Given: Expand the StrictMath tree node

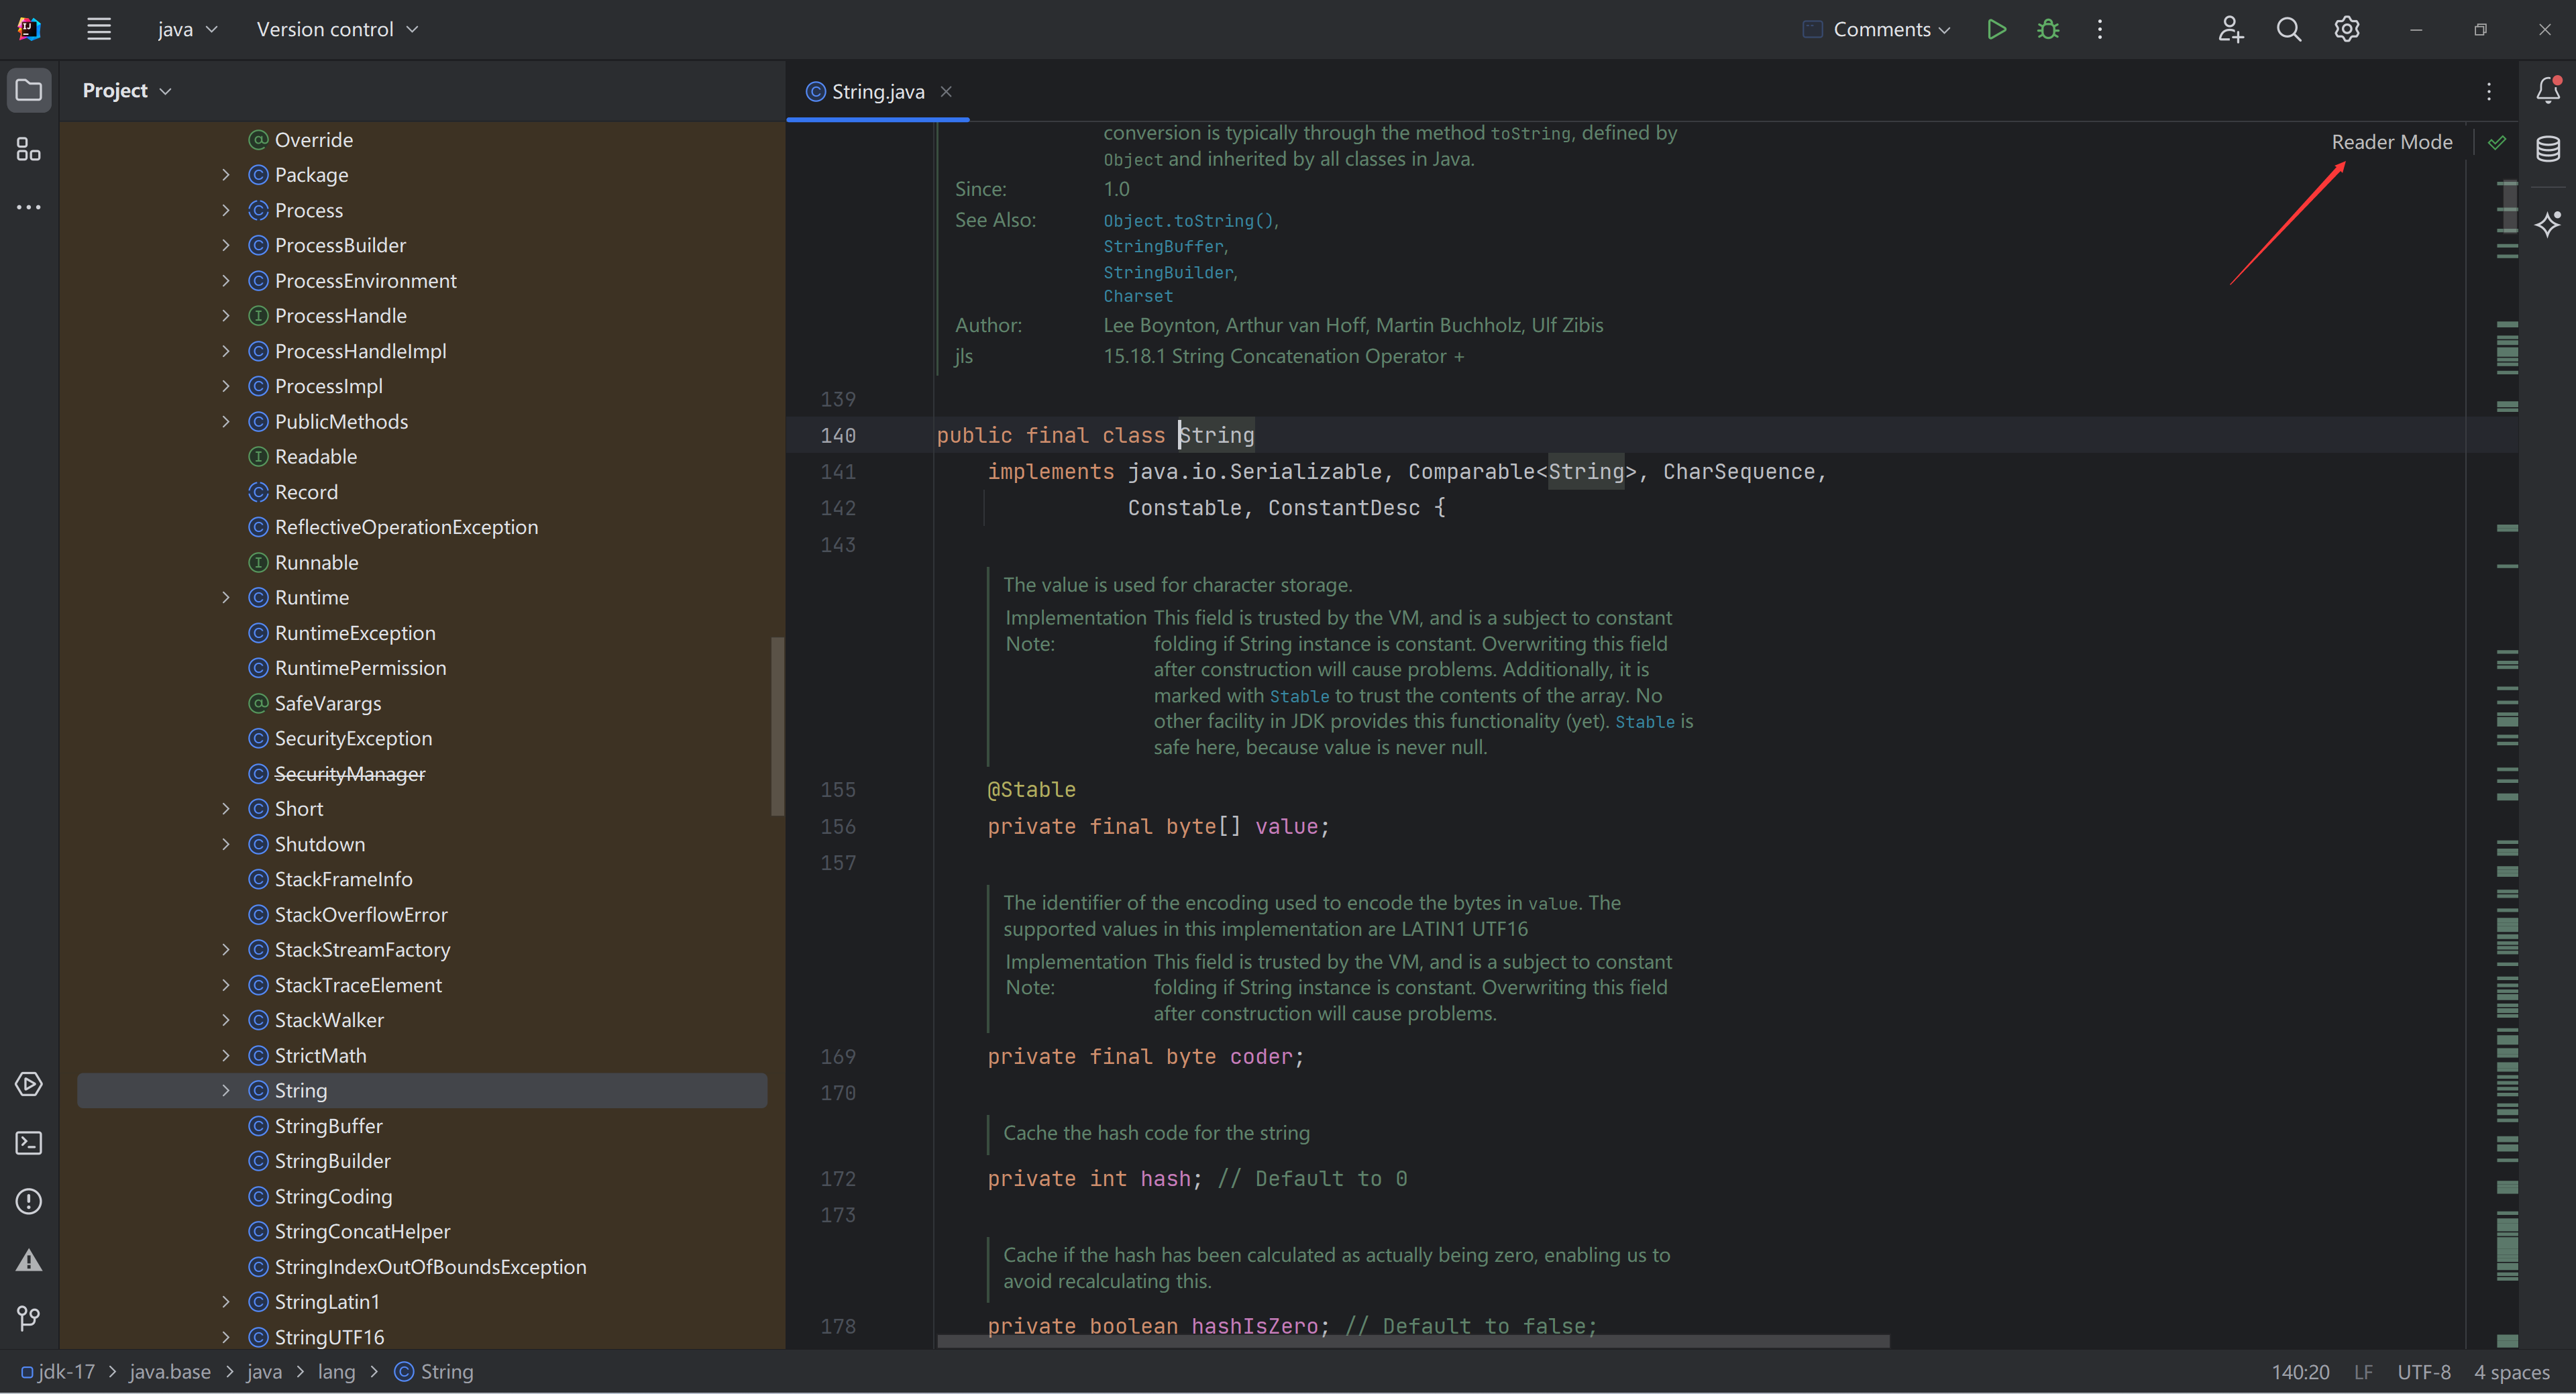Looking at the screenshot, I should (x=226, y=1055).
